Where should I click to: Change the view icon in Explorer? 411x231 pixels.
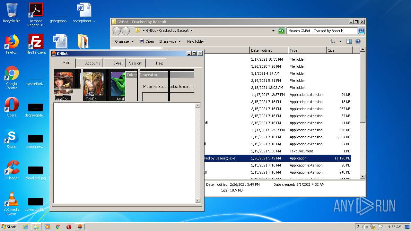[333, 41]
